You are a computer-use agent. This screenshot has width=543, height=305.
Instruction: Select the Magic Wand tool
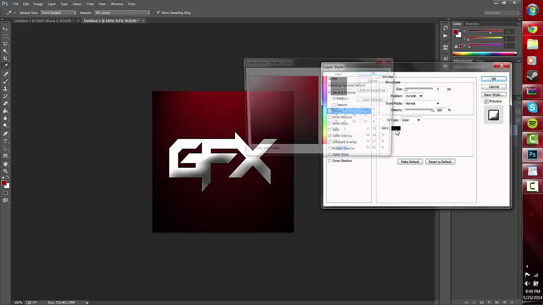pyautogui.click(x=6, y=51)
